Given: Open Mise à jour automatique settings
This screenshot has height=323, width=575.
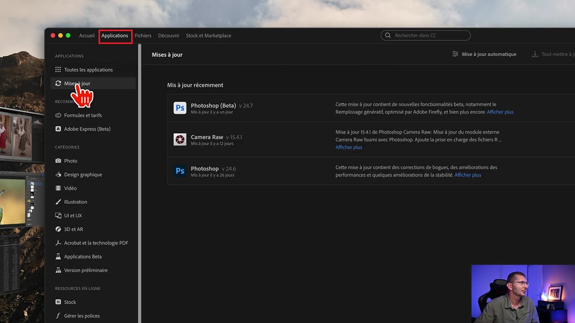Looking at the screenshot, I should pyautogui.click(x=484, y=54).
